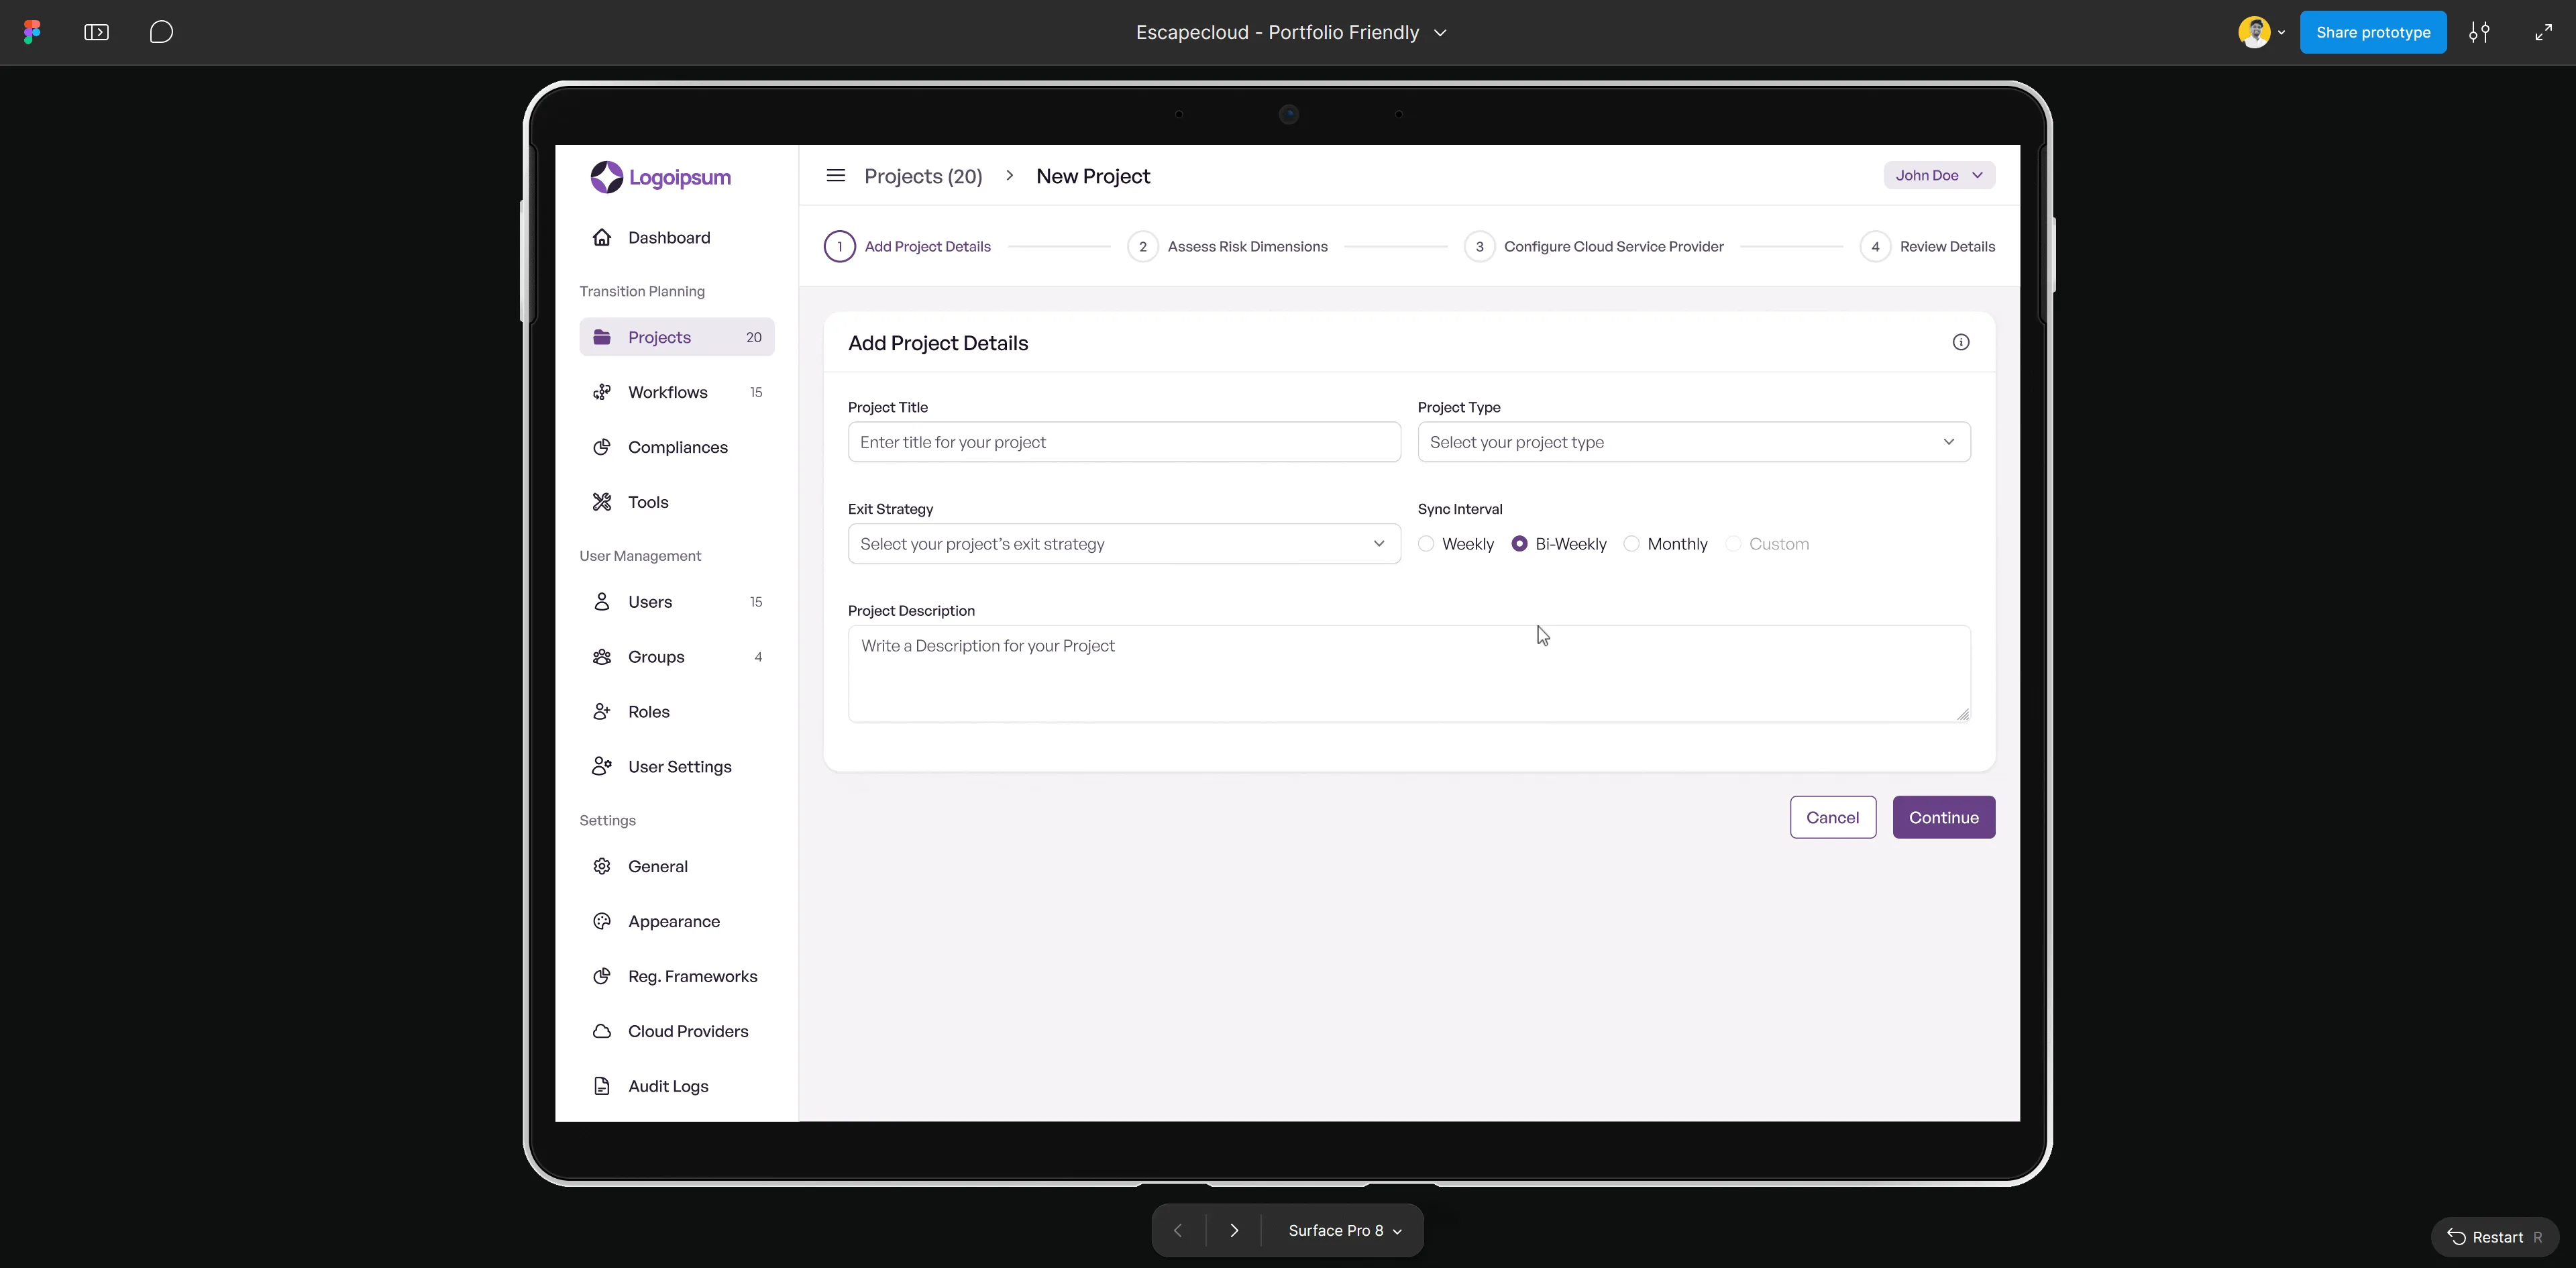Go to previous prototype frame arrow
The height and width of the screenshot is (1268, 2576).
point(1178,1230)
